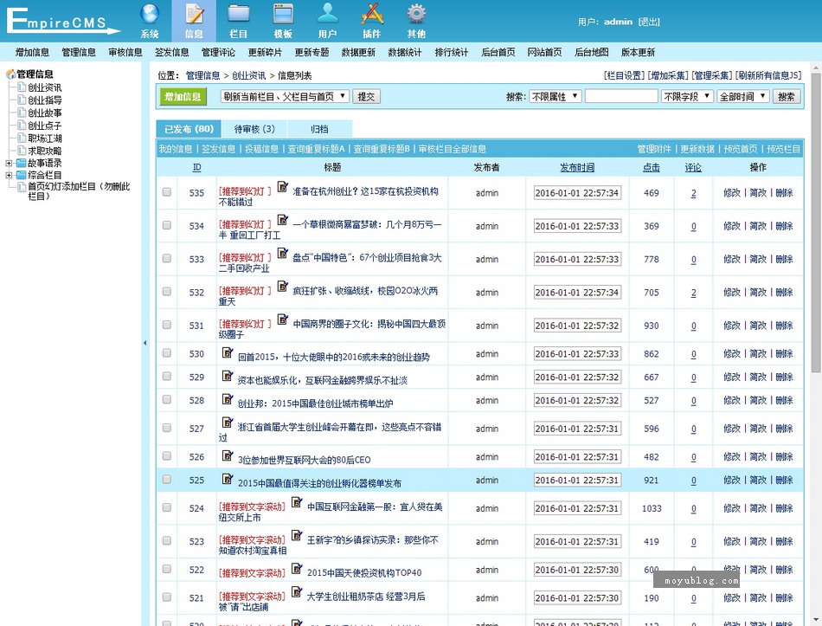822x626 pixels.
Task: Open the 查询重复标题A link
Action: (316, 149)
